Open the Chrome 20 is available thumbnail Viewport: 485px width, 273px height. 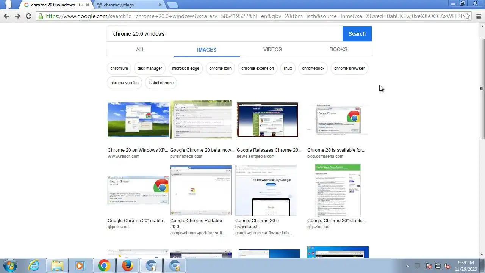point(338,119)
